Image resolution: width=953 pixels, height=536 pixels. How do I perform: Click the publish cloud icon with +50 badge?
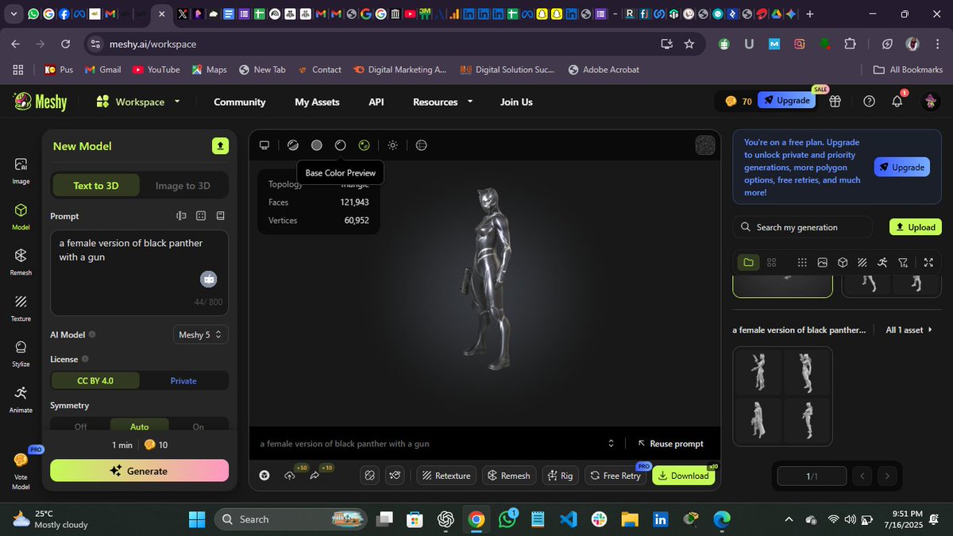(x=289, y=475)
